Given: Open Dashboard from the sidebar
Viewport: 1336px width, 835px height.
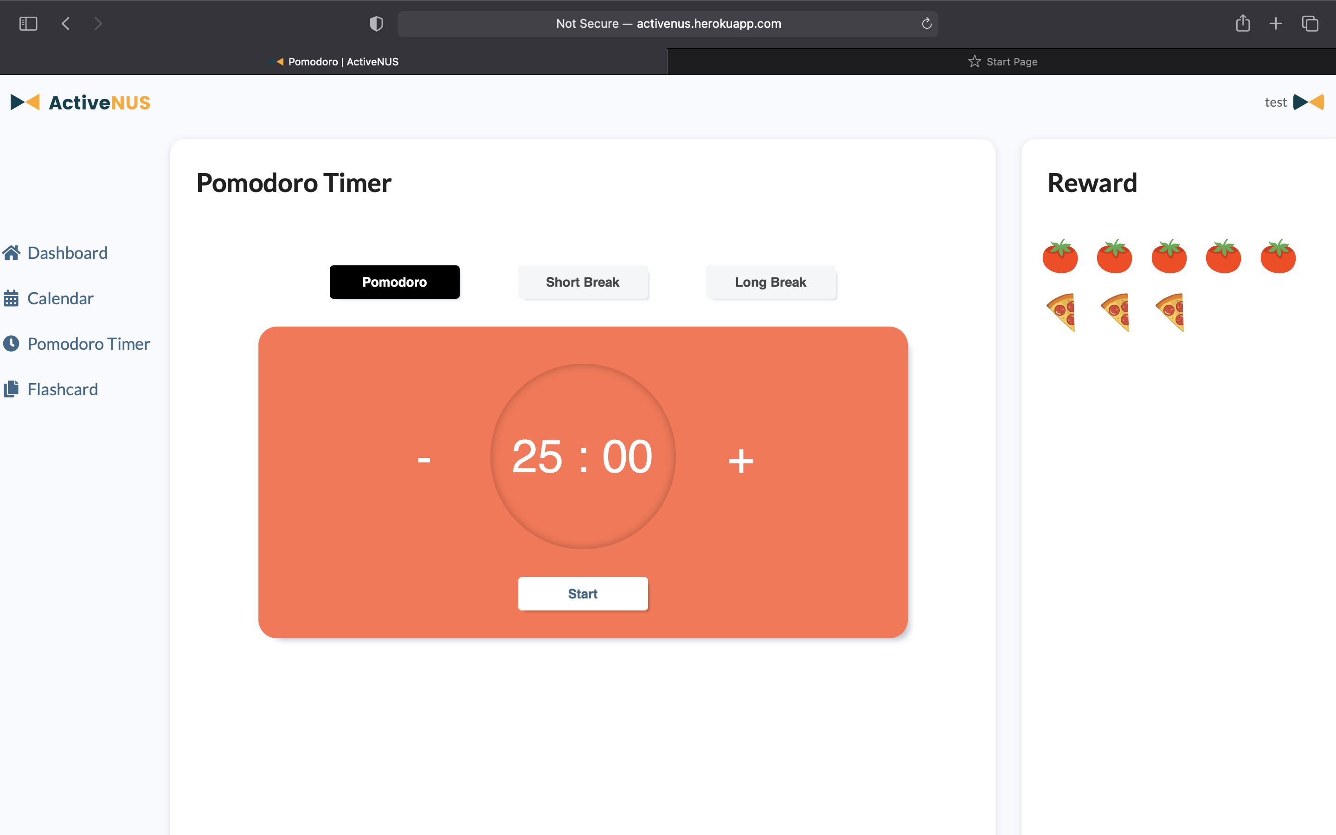Looking at the screenshot, I should pyautogui.click(x=67, y=253).
